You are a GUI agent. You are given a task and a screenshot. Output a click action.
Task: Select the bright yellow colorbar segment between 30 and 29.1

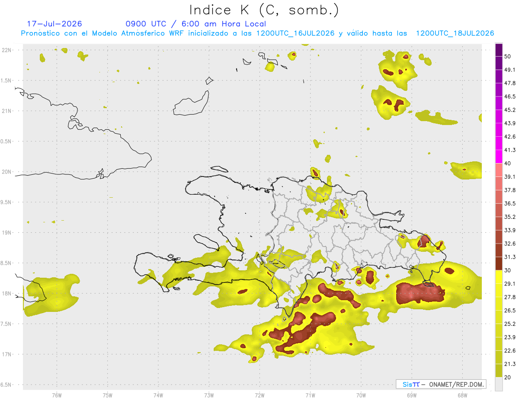(x=499, y=277)
